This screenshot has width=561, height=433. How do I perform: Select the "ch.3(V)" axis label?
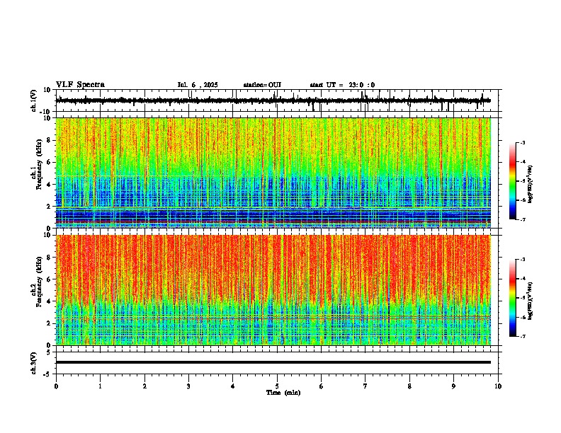pyautogui.click(x=34, y=363)
